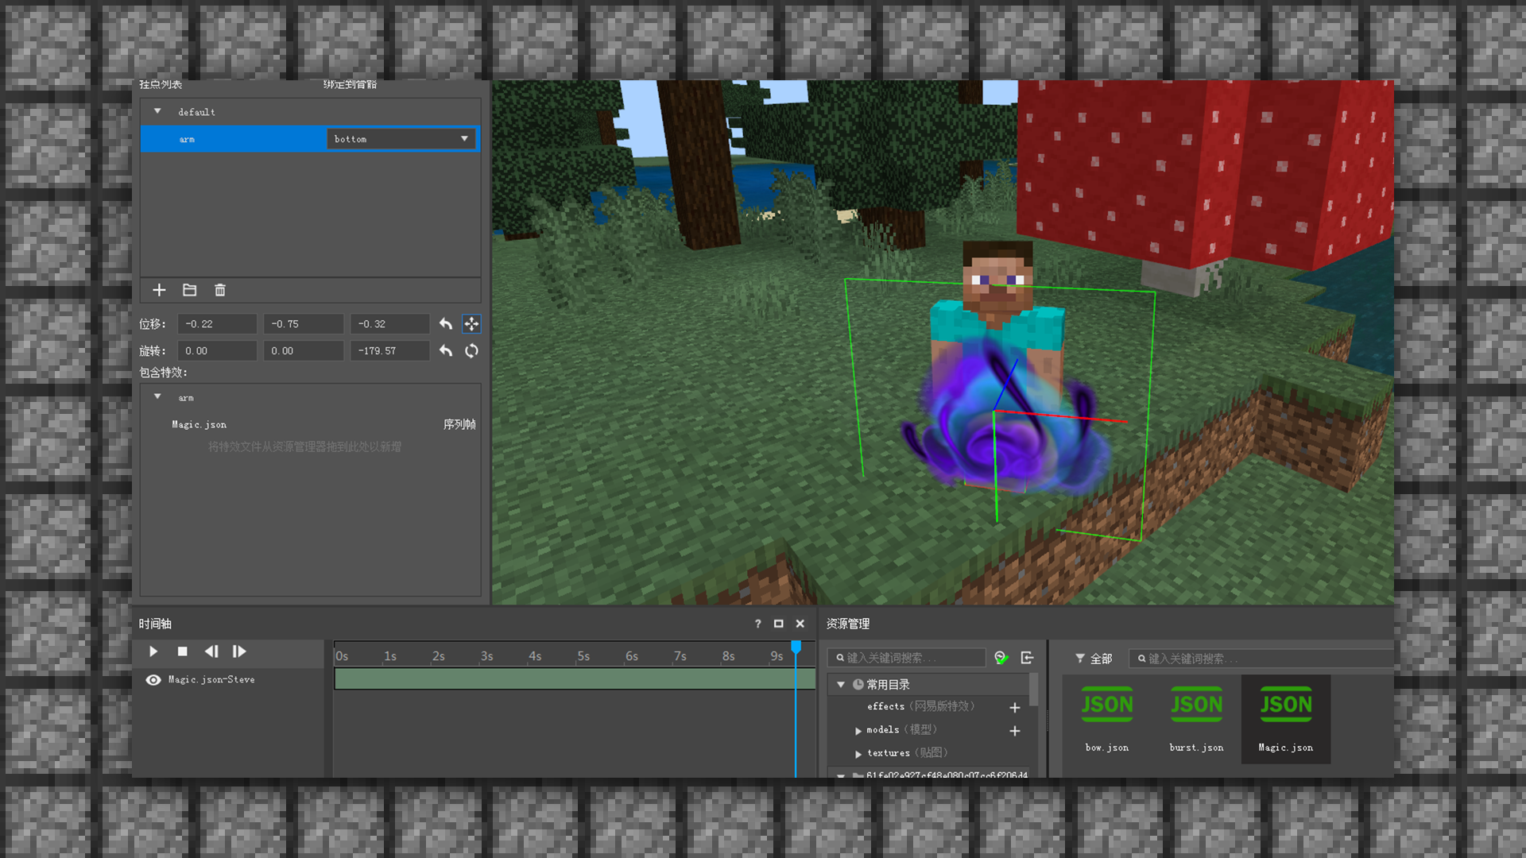
Task: Edit rotation Z value -179.57
Action: pos(390,350)
